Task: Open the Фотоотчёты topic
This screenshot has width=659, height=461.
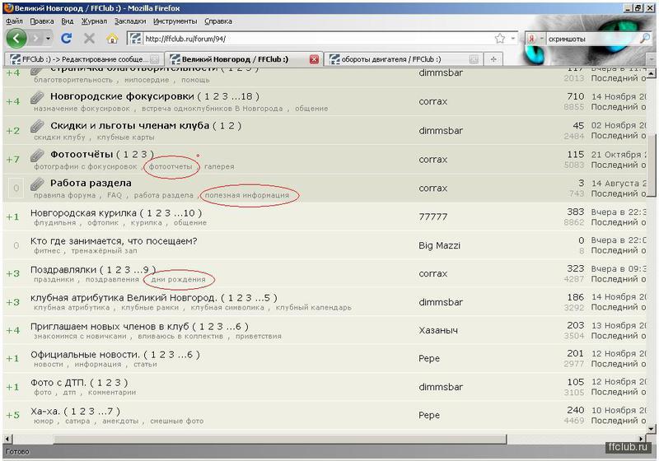Action: pos(82,154)
